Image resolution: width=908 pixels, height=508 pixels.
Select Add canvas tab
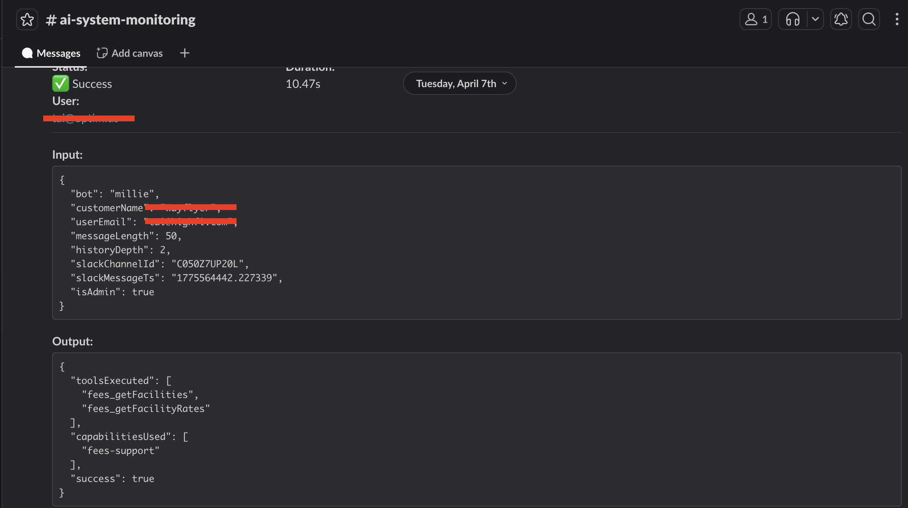(130, 53)
